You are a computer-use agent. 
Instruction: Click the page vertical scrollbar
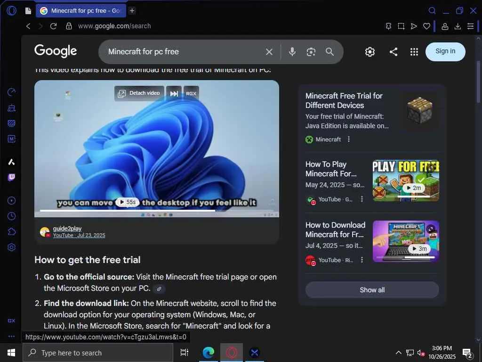[478, 81]
